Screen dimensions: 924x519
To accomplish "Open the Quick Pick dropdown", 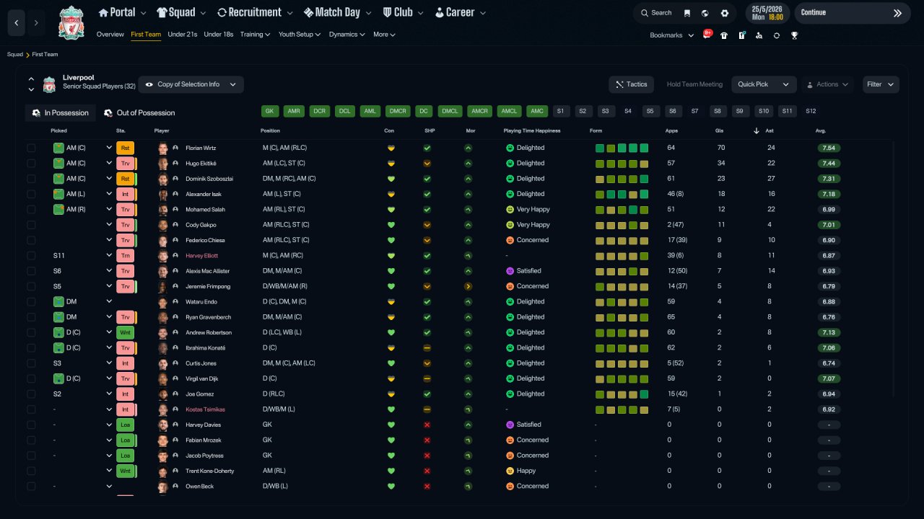I will pos(764,84).
